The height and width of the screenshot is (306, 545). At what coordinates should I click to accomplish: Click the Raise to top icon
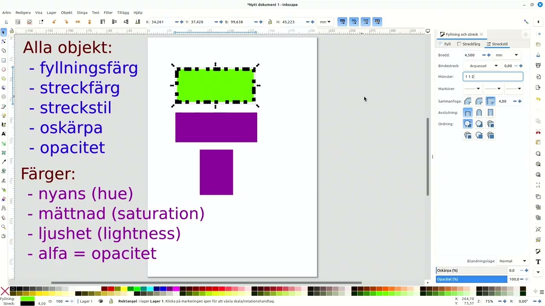pos(103,22)
